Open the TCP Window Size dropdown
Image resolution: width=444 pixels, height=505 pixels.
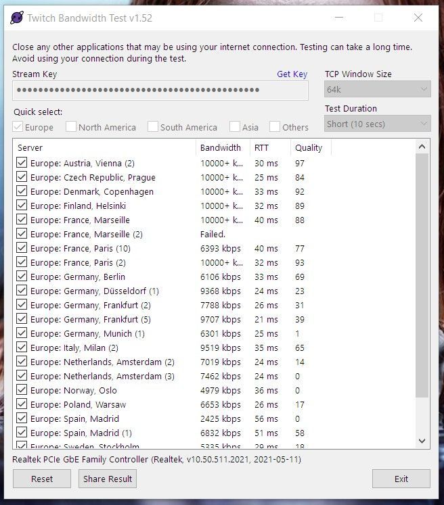click(x=377, y=89)
